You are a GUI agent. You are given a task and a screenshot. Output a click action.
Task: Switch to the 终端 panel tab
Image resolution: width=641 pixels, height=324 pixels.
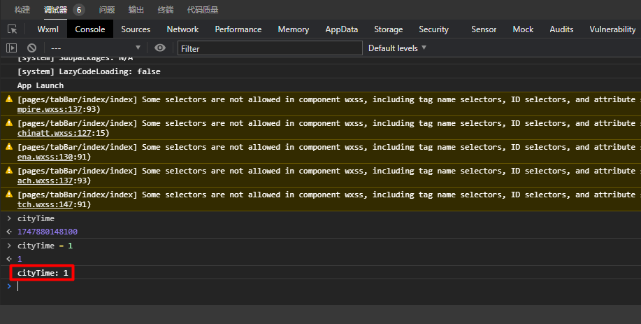pos(166,9)
